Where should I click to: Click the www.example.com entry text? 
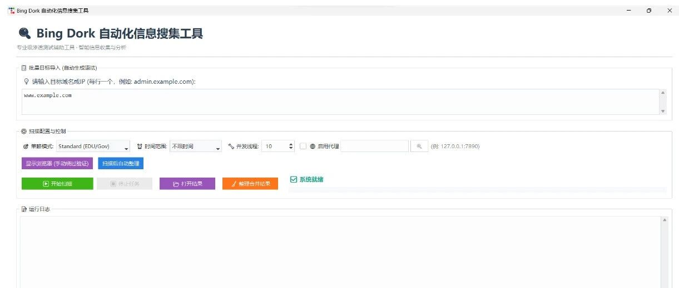[x=48, y=95]
